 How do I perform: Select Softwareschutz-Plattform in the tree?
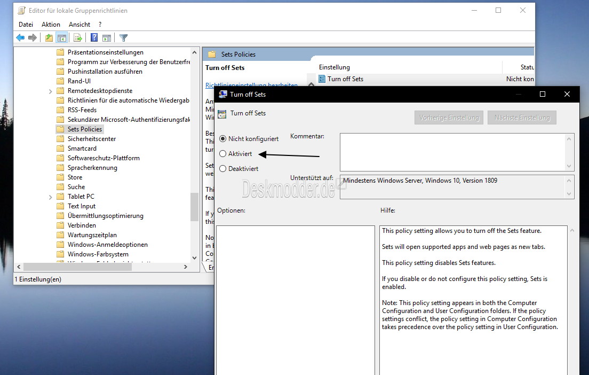(104, 158)
